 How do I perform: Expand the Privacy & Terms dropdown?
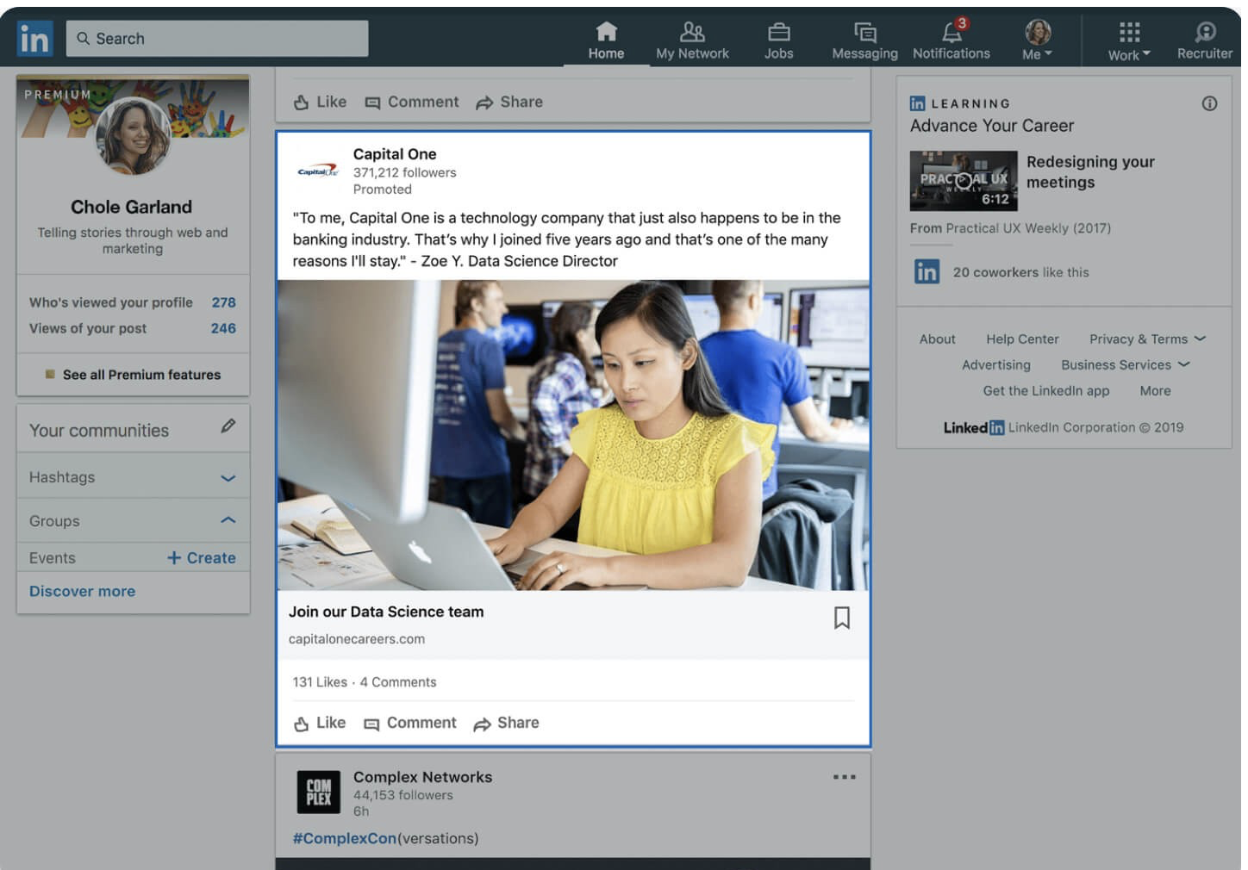tap(1147, 339)
